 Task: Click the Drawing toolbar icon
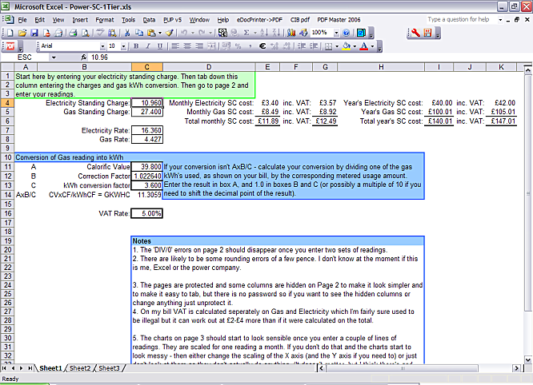point(303,33)
